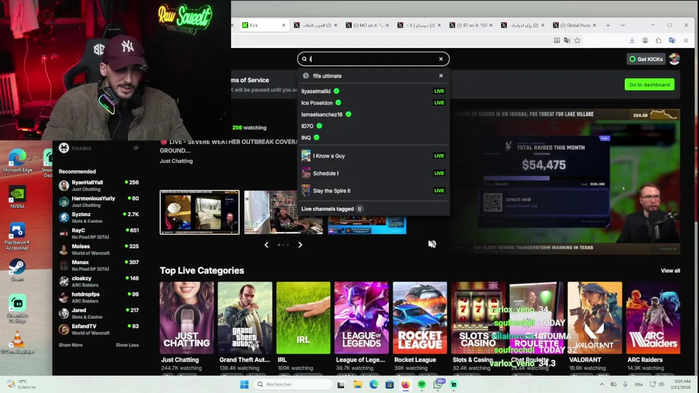The width and height of the screenshot is (699, 393).
Task: Select 'Slay the Spire II' category suggestion
Action: (x=373, y=190)
